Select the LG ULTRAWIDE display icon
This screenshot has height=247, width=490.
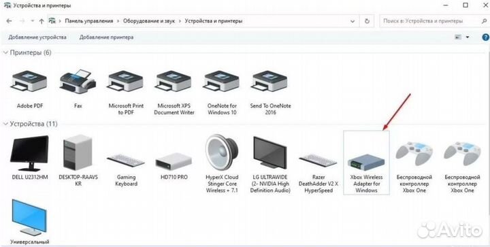pos(270,152)
